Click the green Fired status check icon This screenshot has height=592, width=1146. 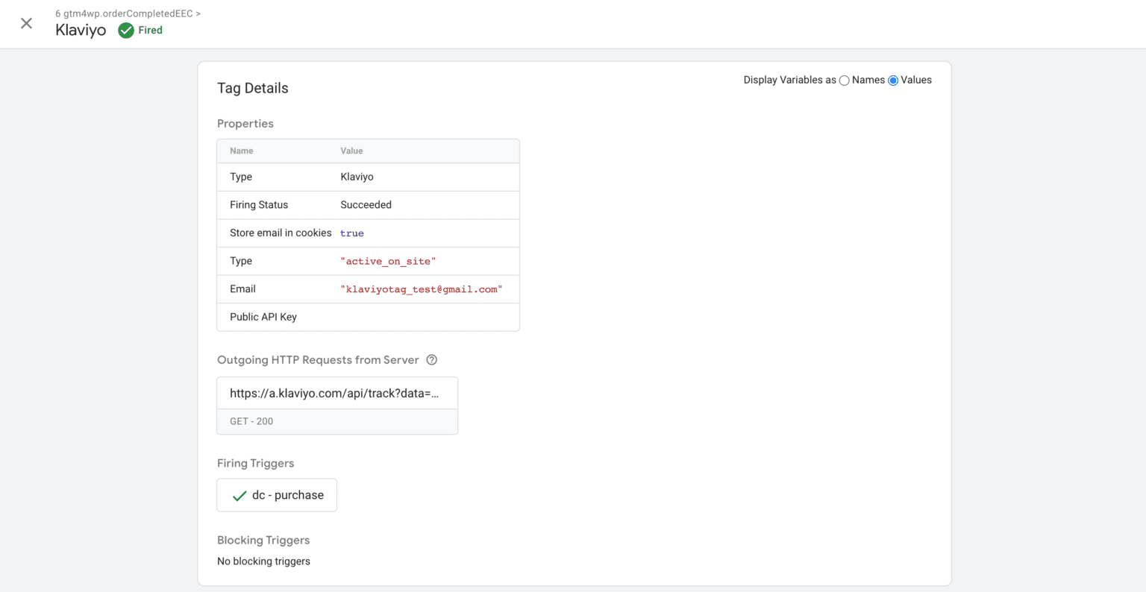pos(126,31)
